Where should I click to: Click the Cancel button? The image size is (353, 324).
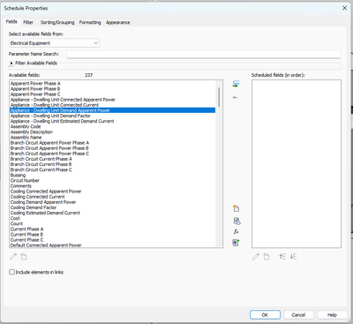[x=298, y=315]
